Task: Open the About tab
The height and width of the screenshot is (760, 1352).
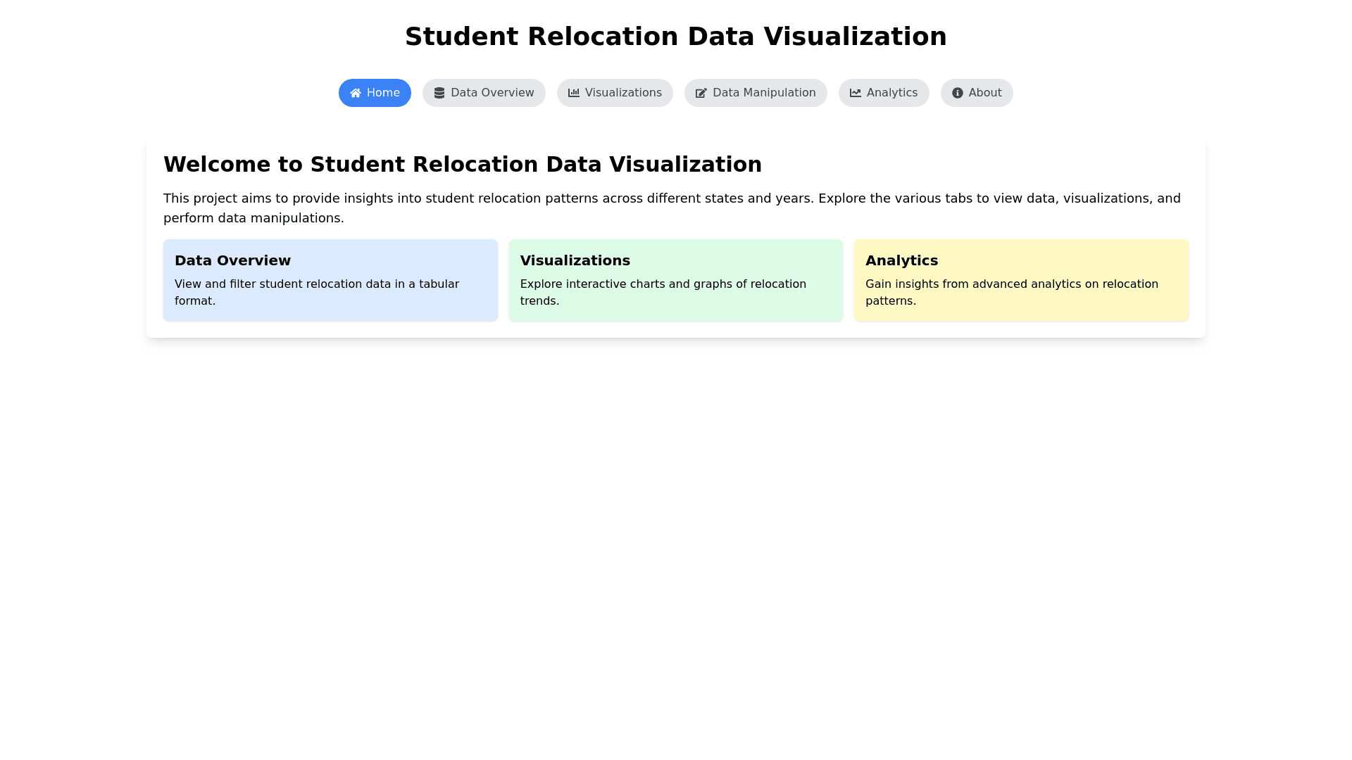Action: (x=984, y=93)
